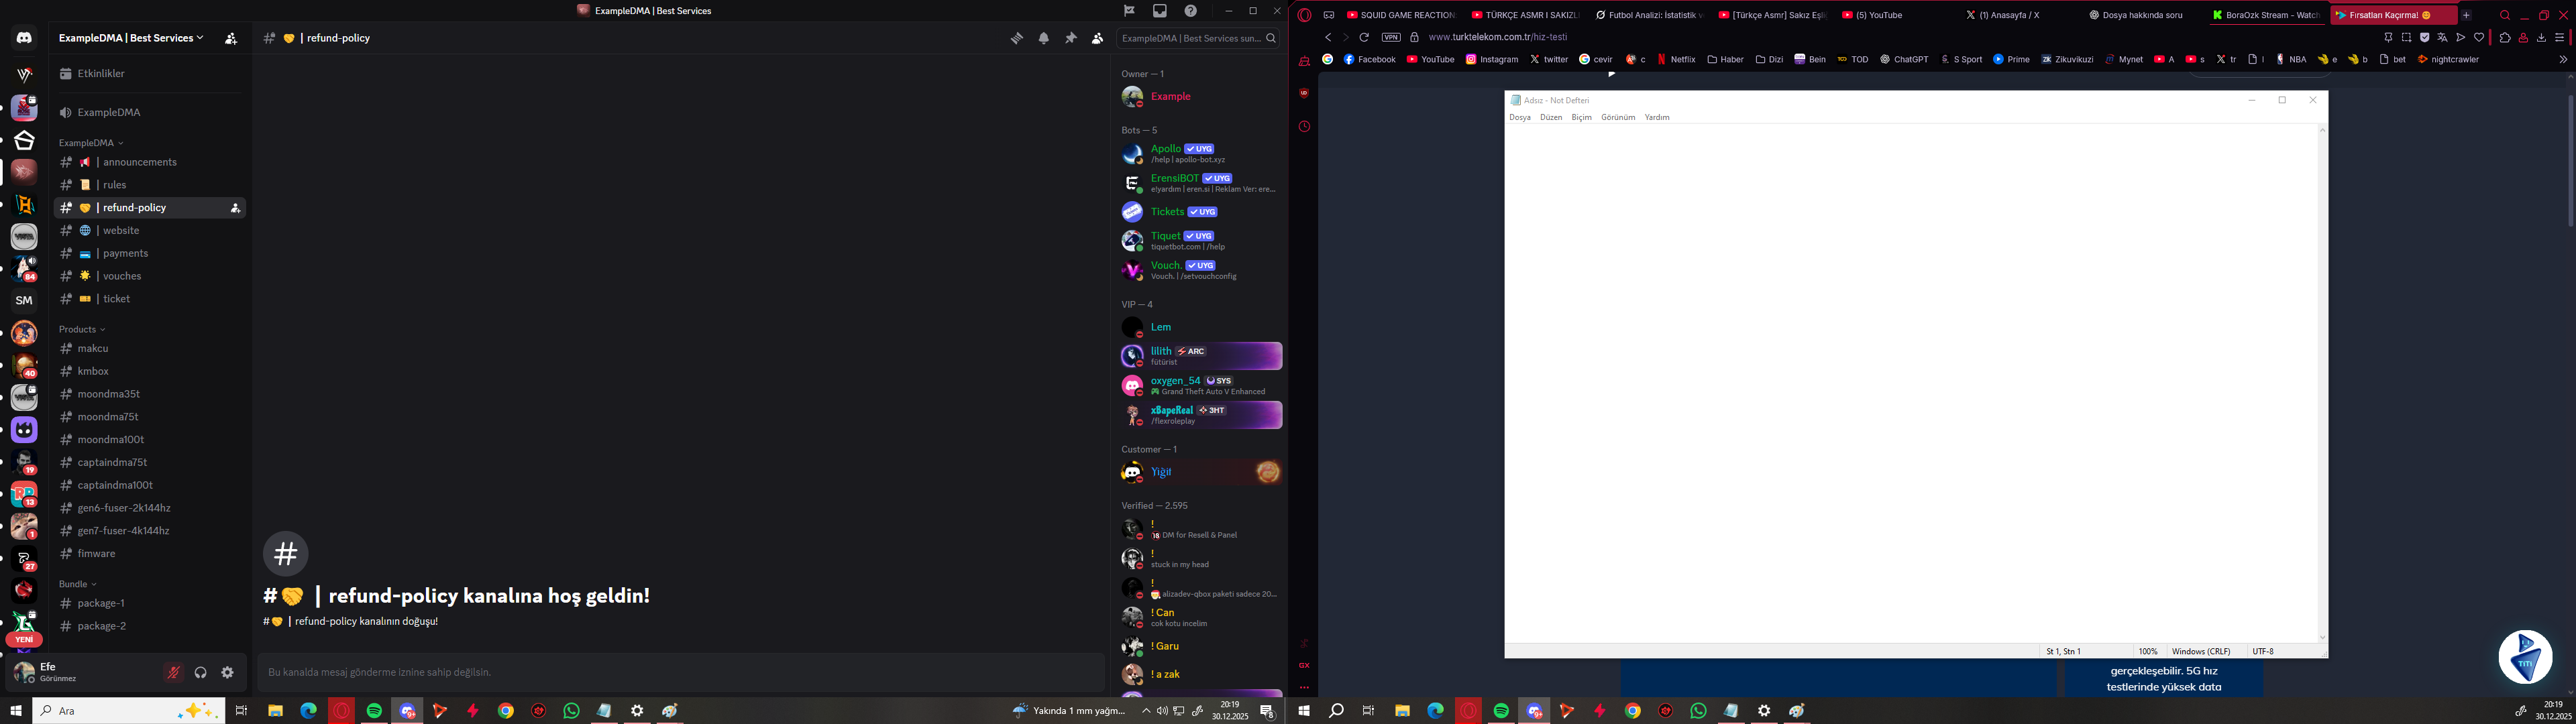Open the Discord inbox icon
This screenshot has width=2576, height=724.
(1160, 11)
